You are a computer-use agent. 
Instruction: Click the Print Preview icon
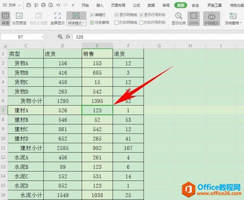pos(51,5)
